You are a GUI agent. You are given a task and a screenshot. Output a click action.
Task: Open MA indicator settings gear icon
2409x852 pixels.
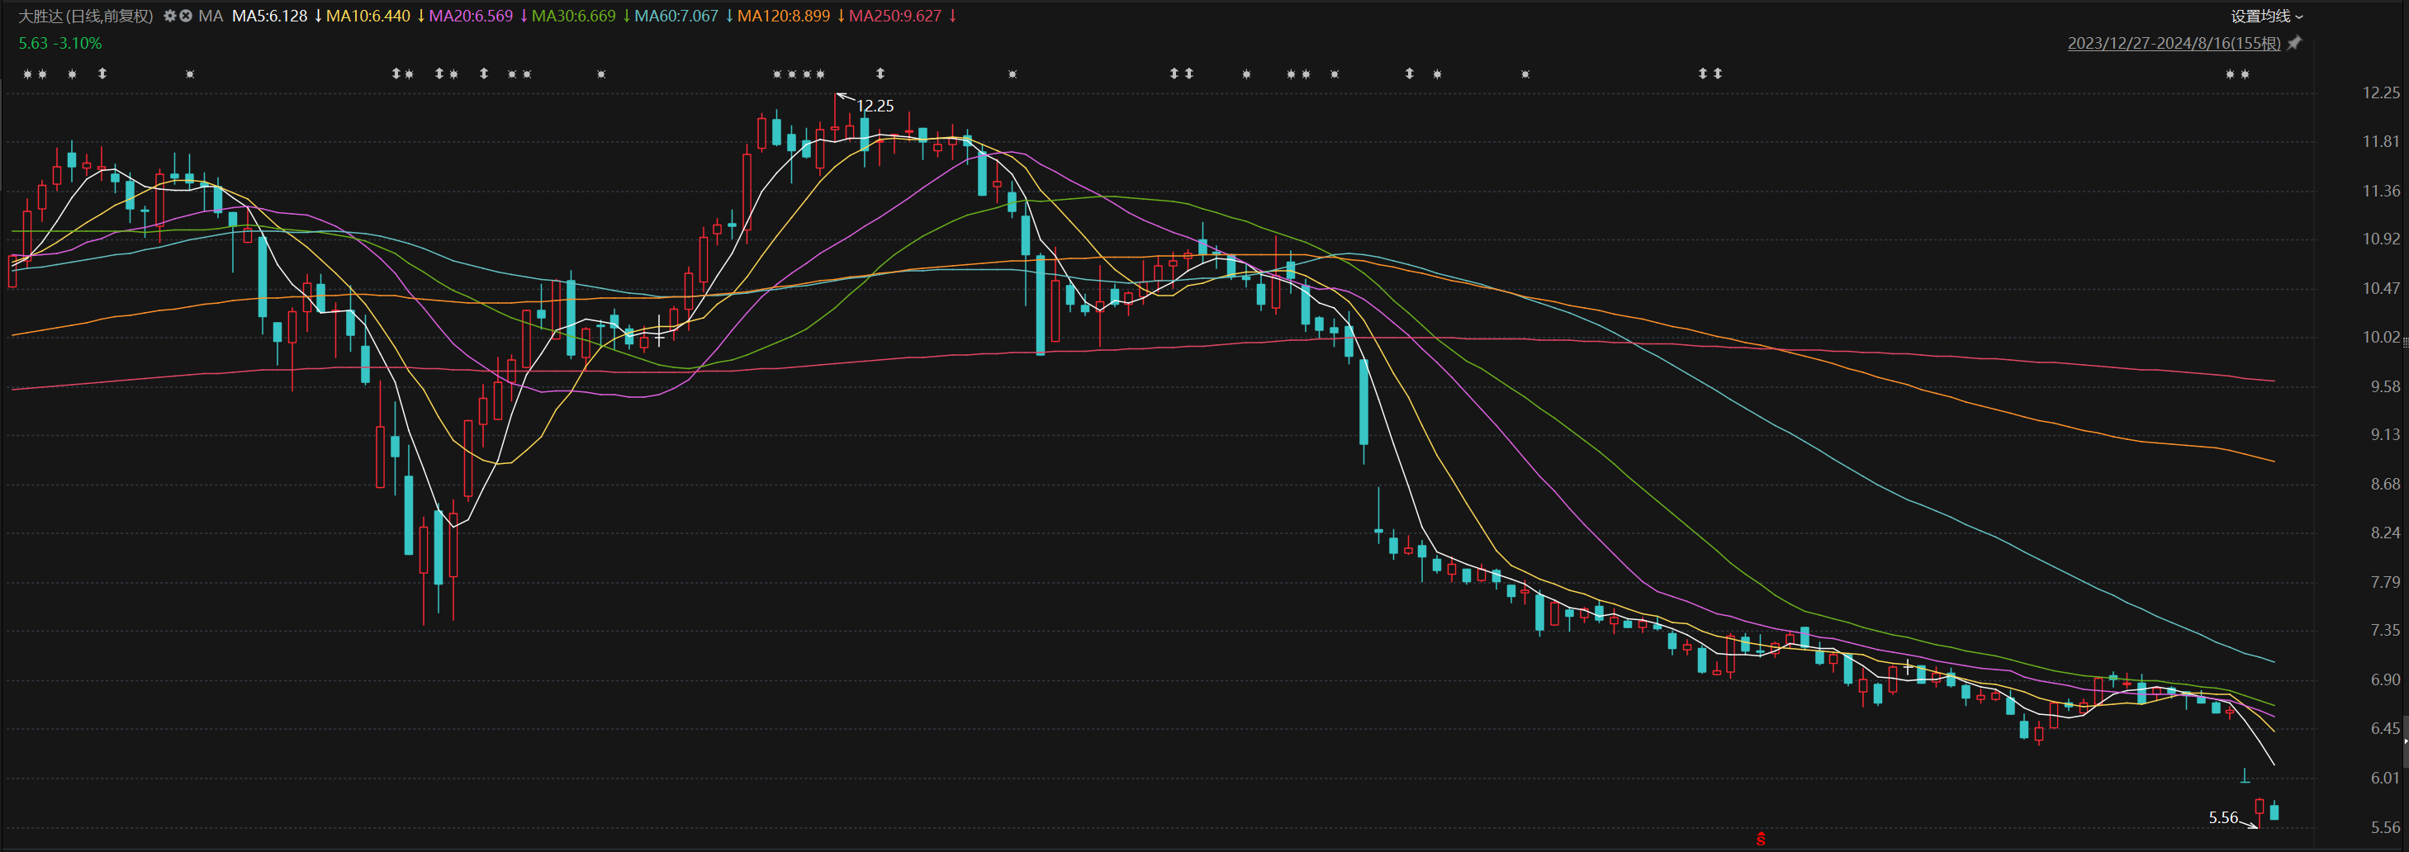coord(169,16)
